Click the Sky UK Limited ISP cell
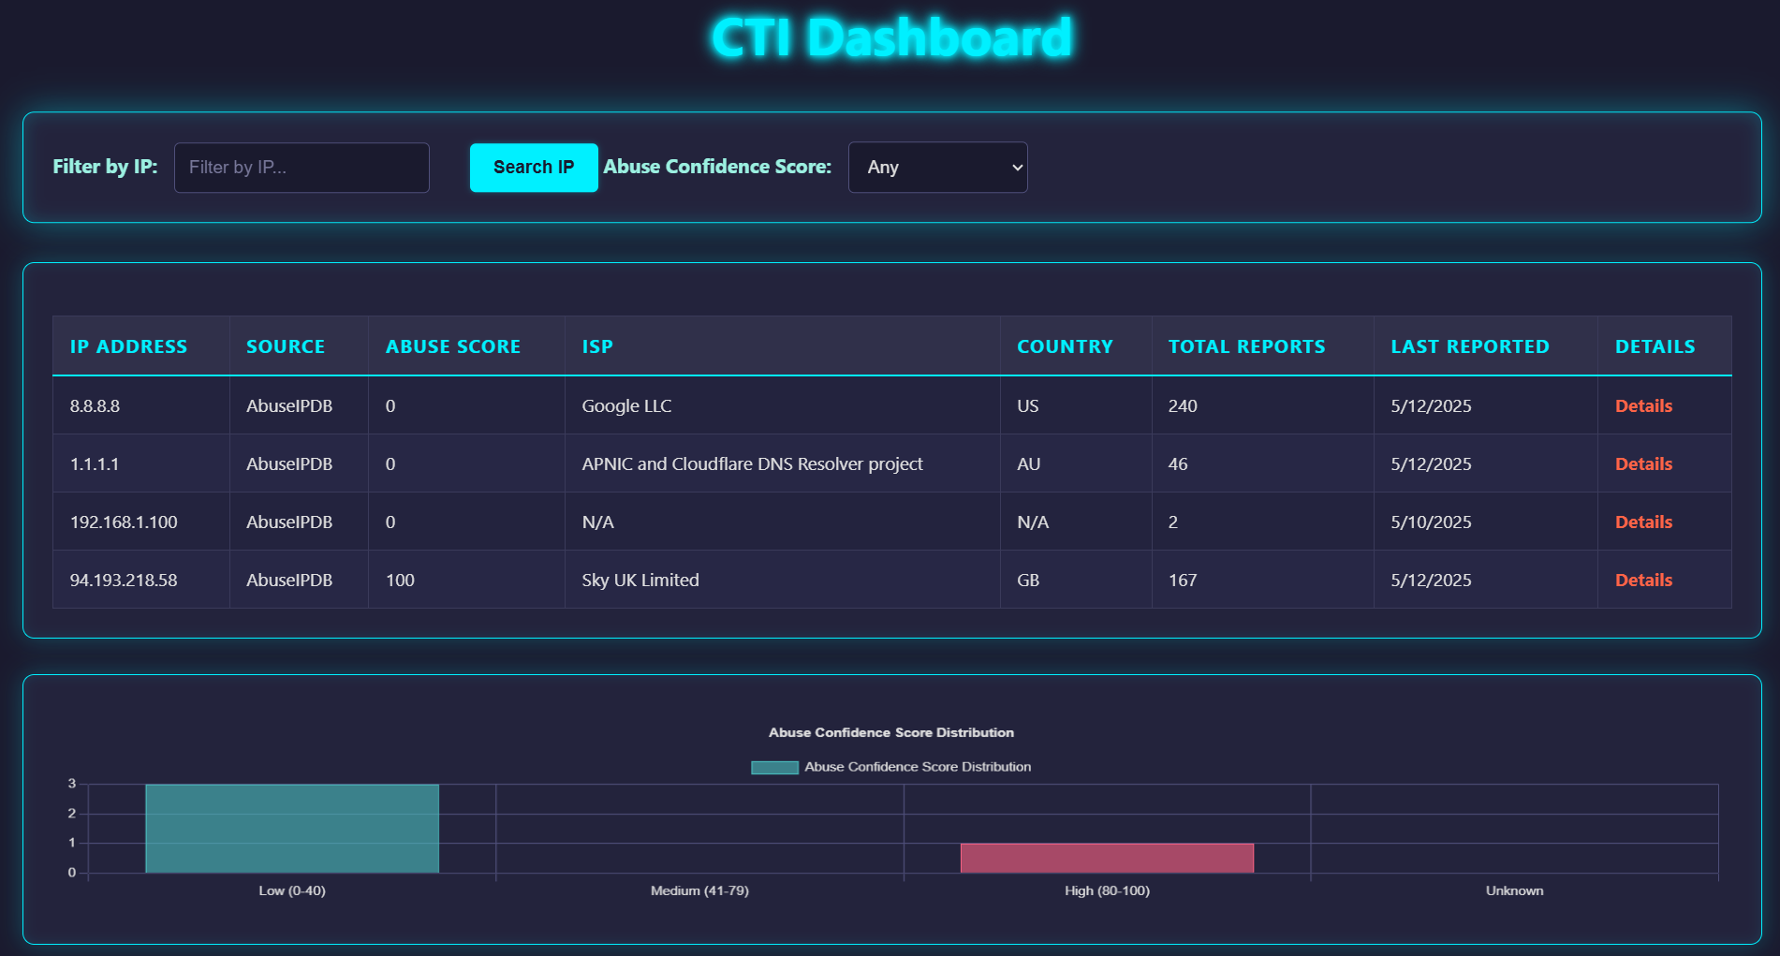The width and height of the screenshot is (1780, 956). 782,580
